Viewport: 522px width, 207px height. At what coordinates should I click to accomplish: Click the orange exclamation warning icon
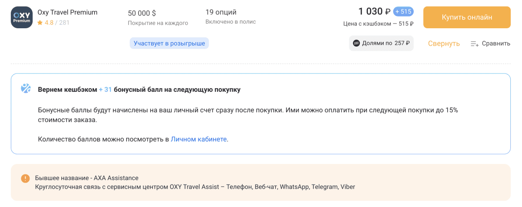pos(25,178)
